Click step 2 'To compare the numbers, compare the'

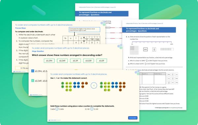[36, 41]
